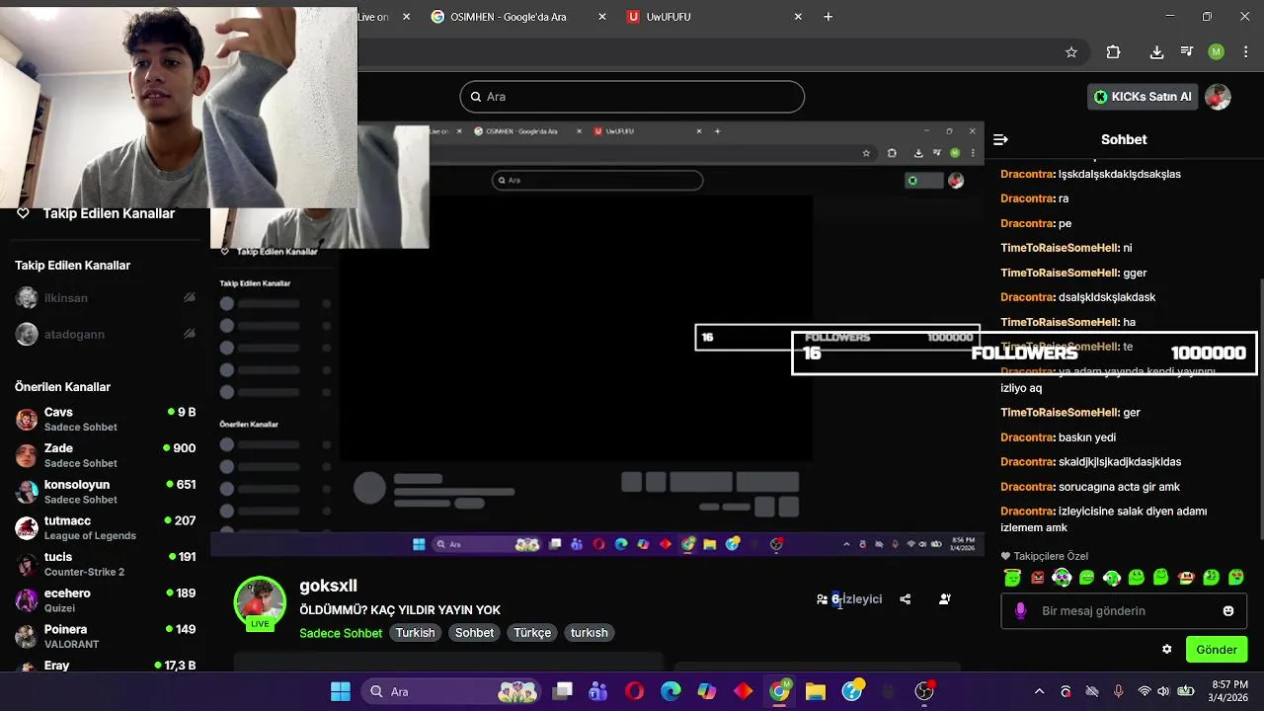Open Windows Start menu

pos(340,691)
